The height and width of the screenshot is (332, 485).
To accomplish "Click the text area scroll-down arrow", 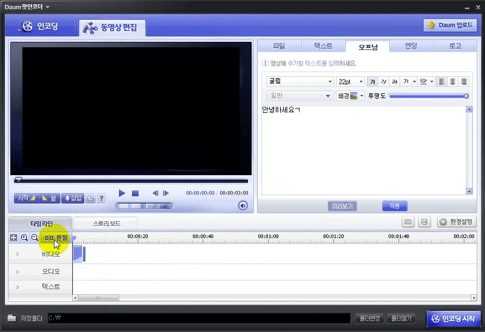I will (469, 191).
